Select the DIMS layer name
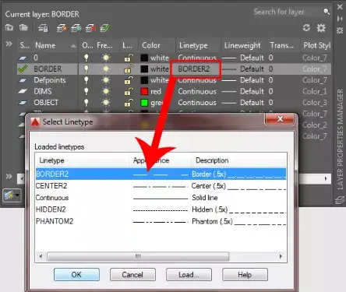 43,91
